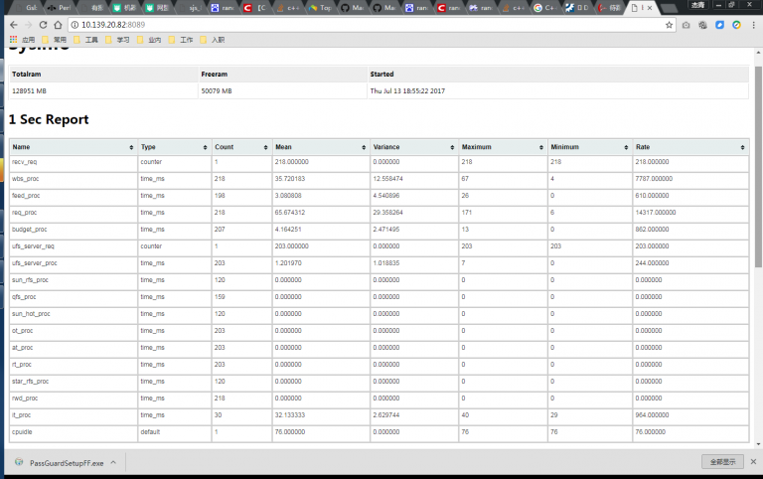Click the 全部显示 show all button

(722, 461)
